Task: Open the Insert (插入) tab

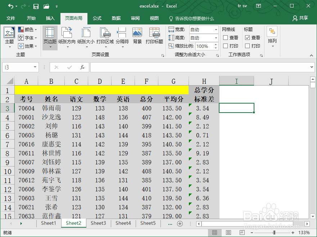Action: pyautogui.click(x=50, y=18)
